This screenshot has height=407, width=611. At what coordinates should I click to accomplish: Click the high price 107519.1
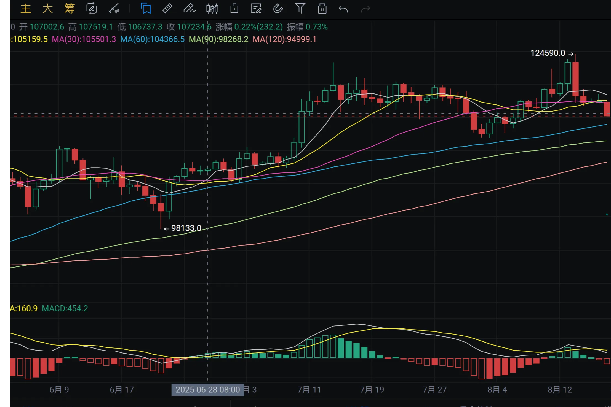tap(96, 27)
